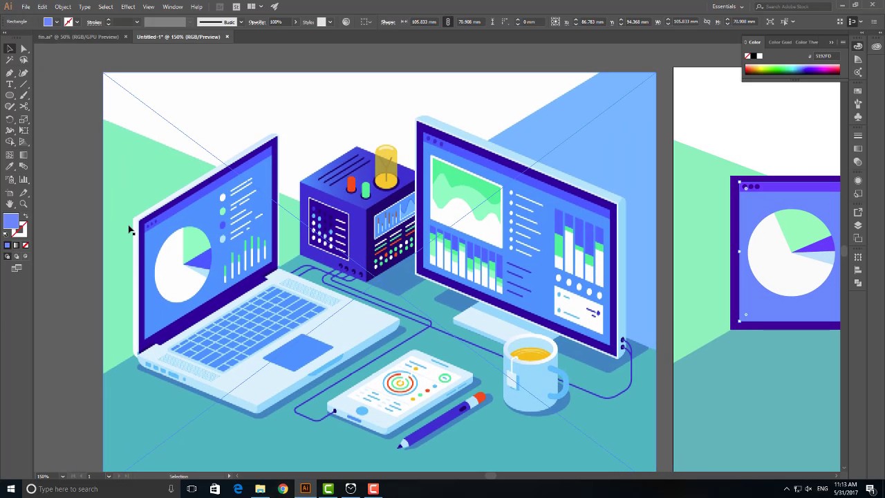Image resolution: width=885 pixels, height=498 pixels.
Task: Pick a color from the spectrum bar
Action: click(x=792, y=69)
